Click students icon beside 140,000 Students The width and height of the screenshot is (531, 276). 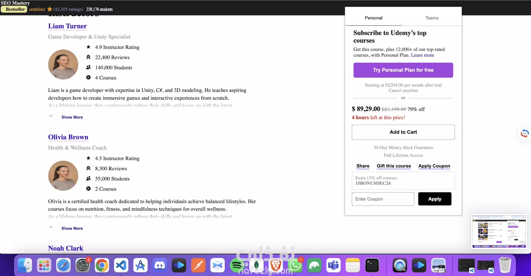[x=88, y=67]
